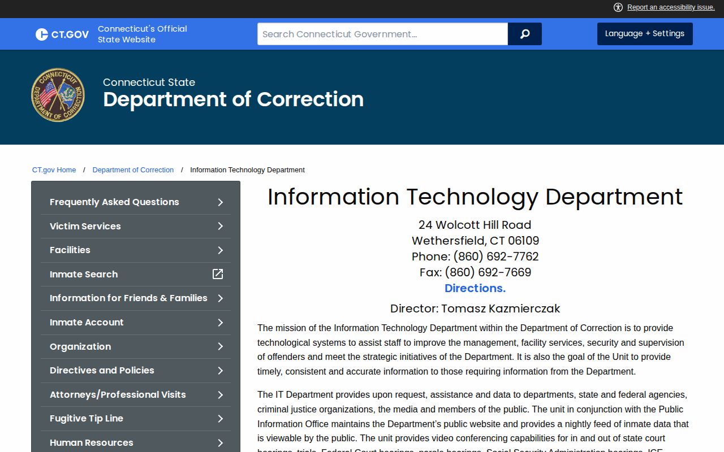The width and height of the screenshot is (724, 452).
Task: Expand the Information for Friends & Families chevron
Action: pyautogui.click(x=221, y=298)
